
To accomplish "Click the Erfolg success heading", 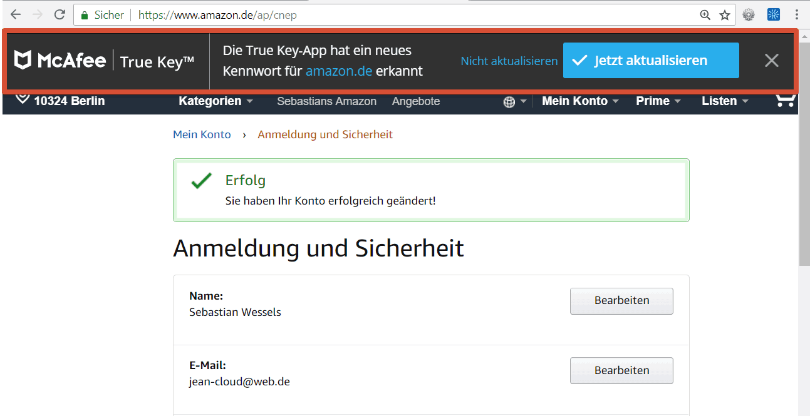I will click(246, 180).
